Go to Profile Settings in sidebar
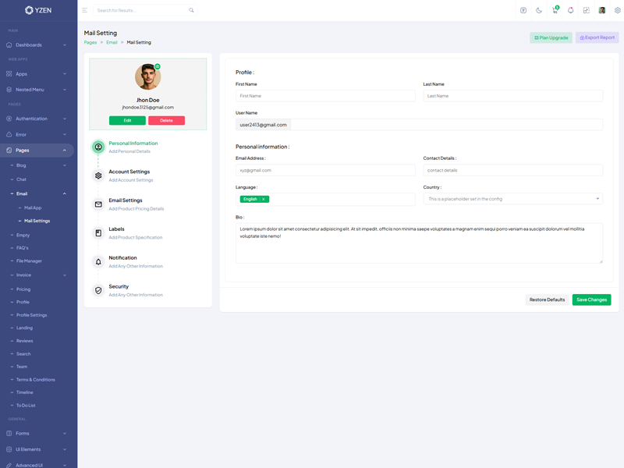The width and height of the screenshot is (624, 468). pyautogui.click(x=31, y=315)
